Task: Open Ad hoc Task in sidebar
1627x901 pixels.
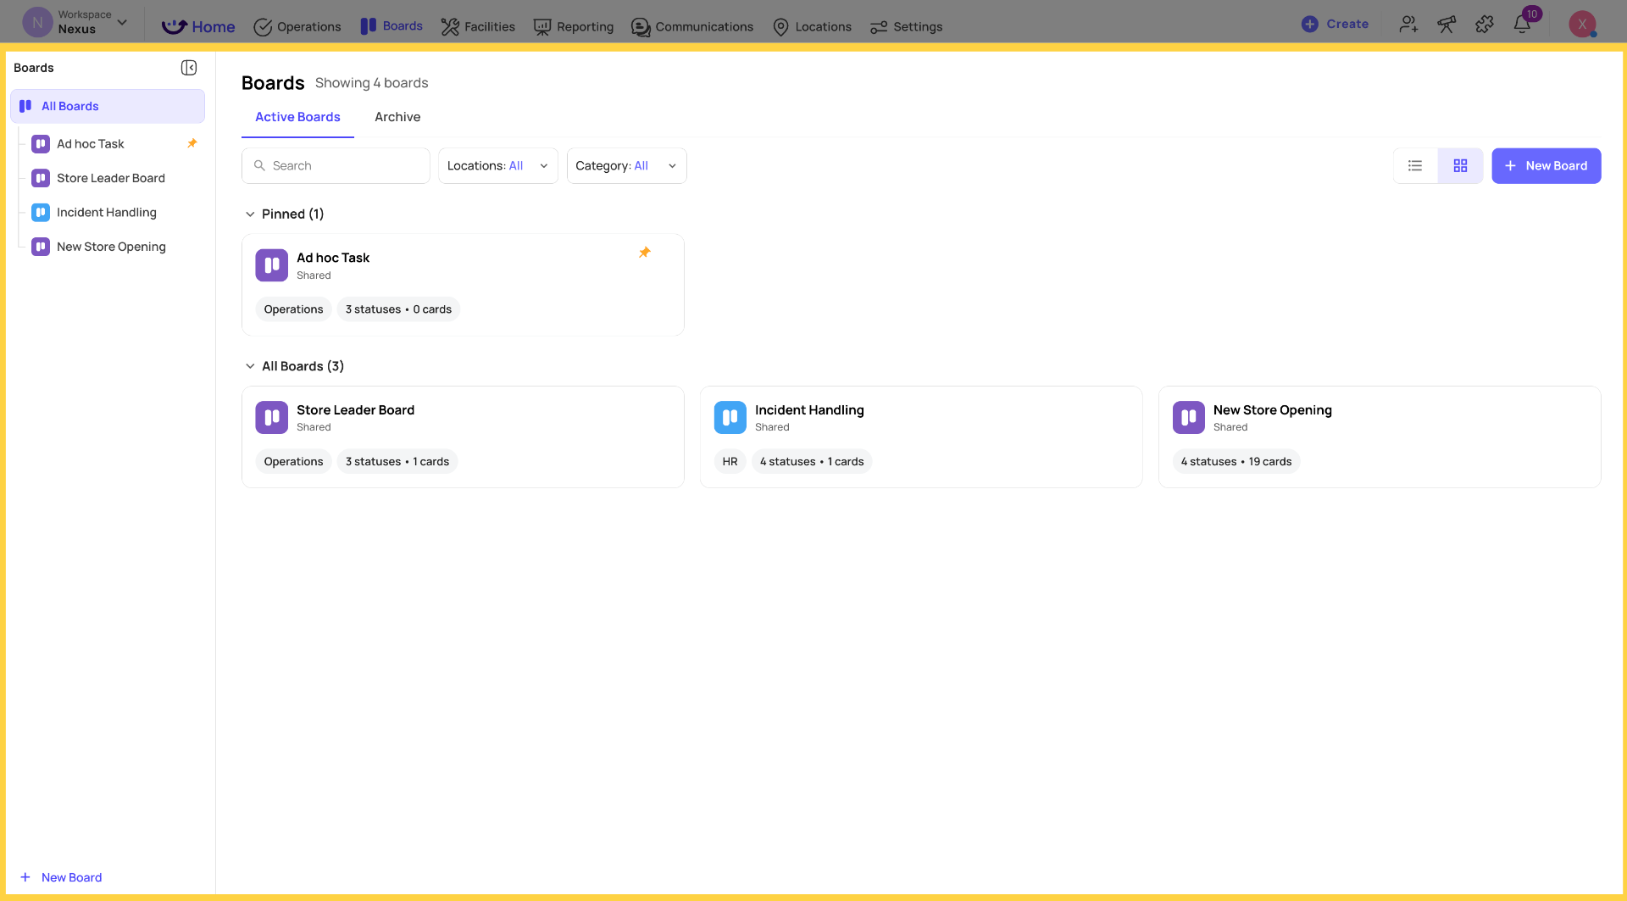Action: point(90,144)
